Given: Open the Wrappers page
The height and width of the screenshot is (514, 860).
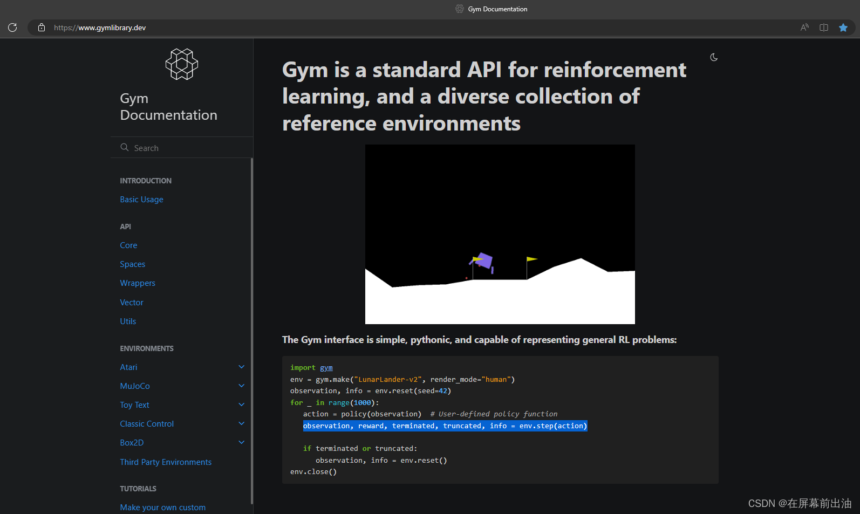Looking at the screenshot, I should point(138,283).
